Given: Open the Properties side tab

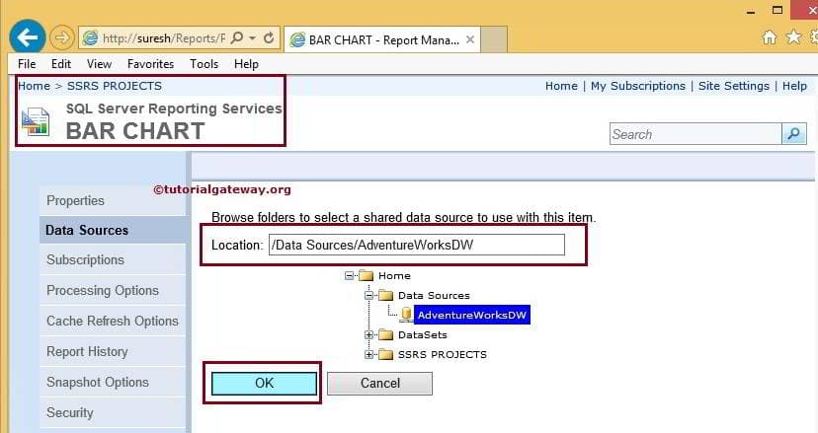Looking at the screenshot, I should click(113, 200).
